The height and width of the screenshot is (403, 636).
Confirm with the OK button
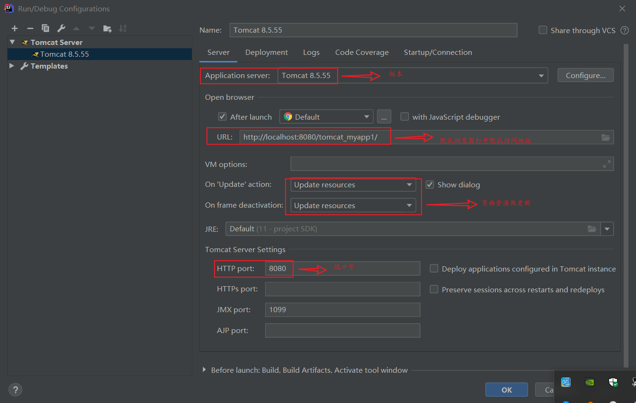click(506, 390)
